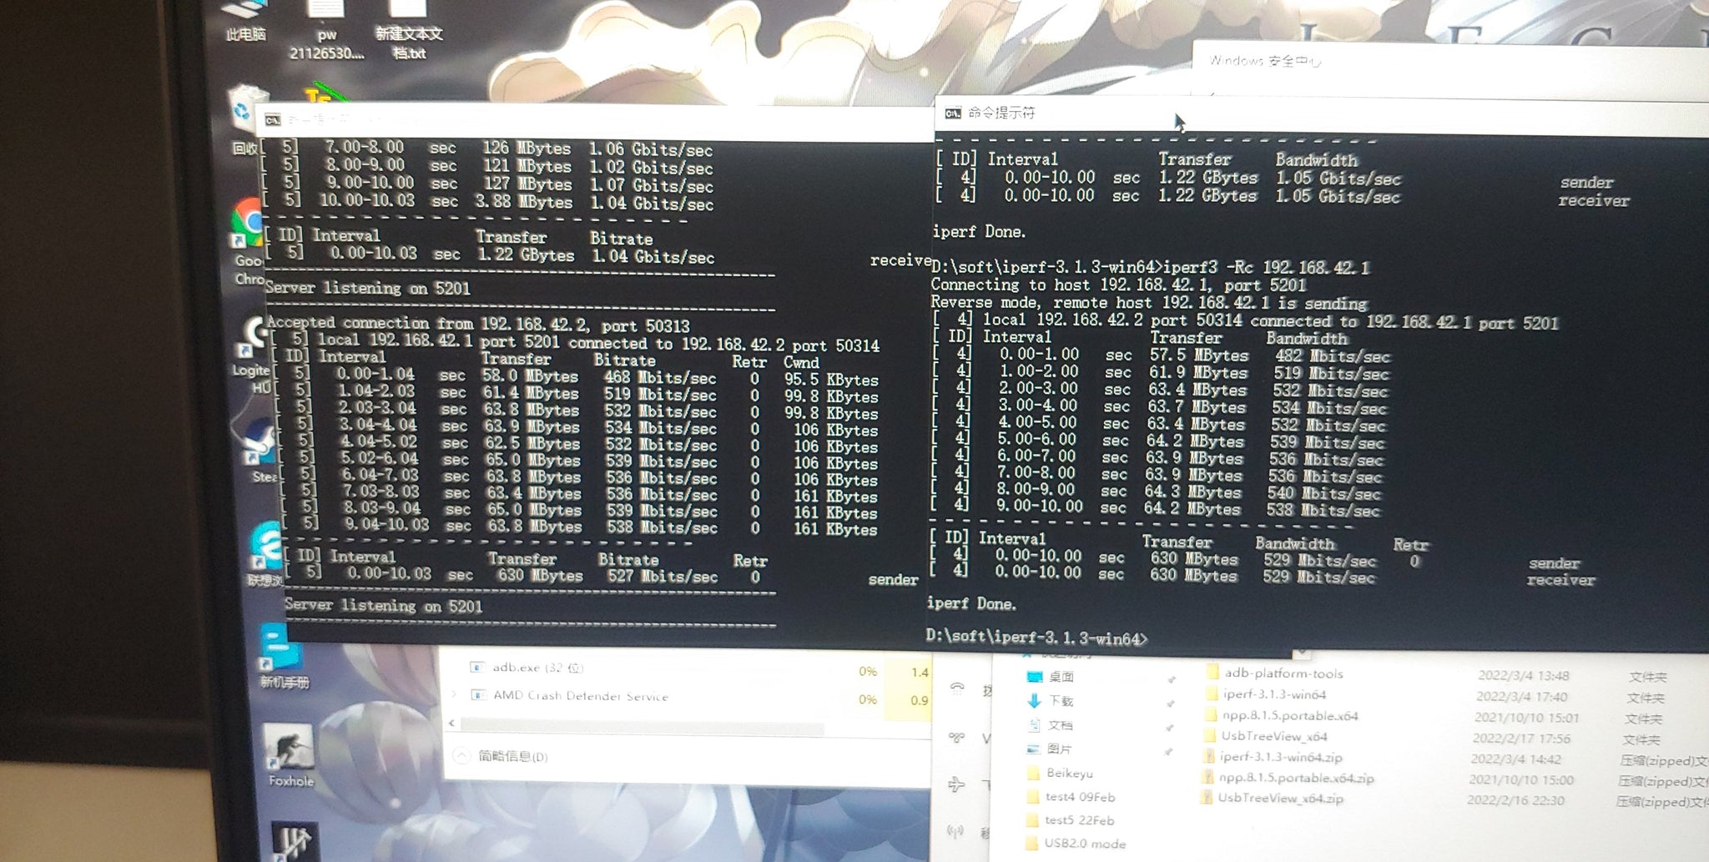Click the VPN icon in settings sidebar
This screenshot has height=862, width=1709.
(x=956, y=737)
